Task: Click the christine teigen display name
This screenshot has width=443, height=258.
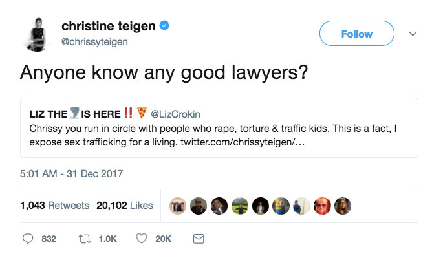Action: coord(109,26)
